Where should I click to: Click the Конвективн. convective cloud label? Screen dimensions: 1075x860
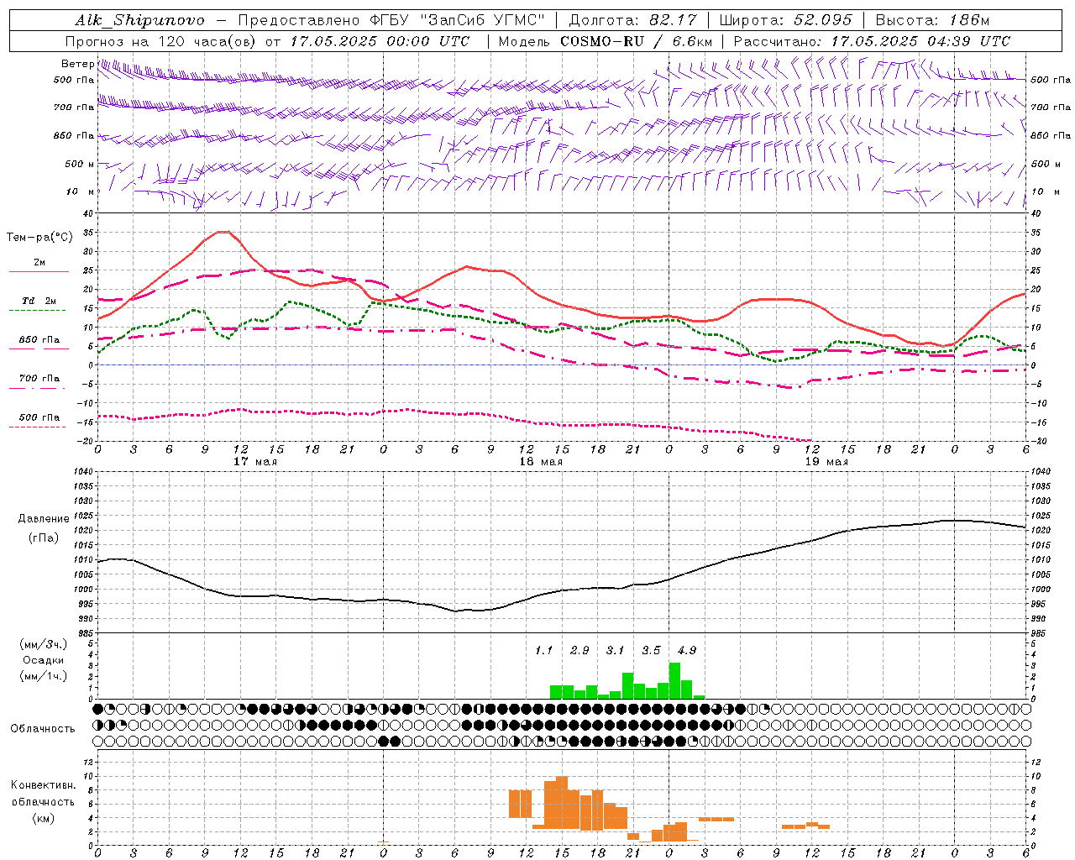[x=43, y=785]
